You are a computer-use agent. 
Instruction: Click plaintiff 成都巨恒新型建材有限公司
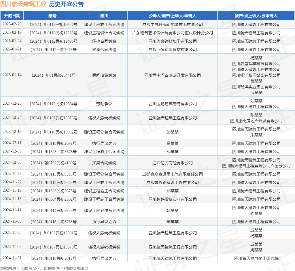pyautogui.click(x=172, y=50)
